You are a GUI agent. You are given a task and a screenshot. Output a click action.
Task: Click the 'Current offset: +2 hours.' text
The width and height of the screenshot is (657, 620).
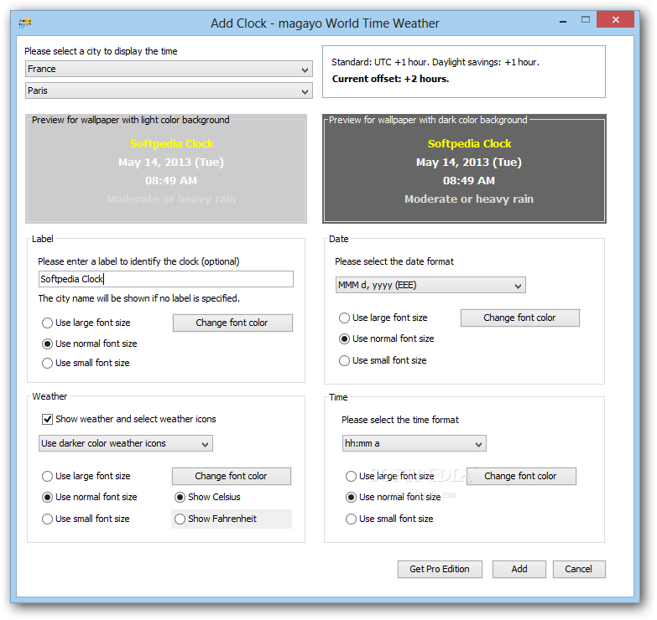(390, 79)
